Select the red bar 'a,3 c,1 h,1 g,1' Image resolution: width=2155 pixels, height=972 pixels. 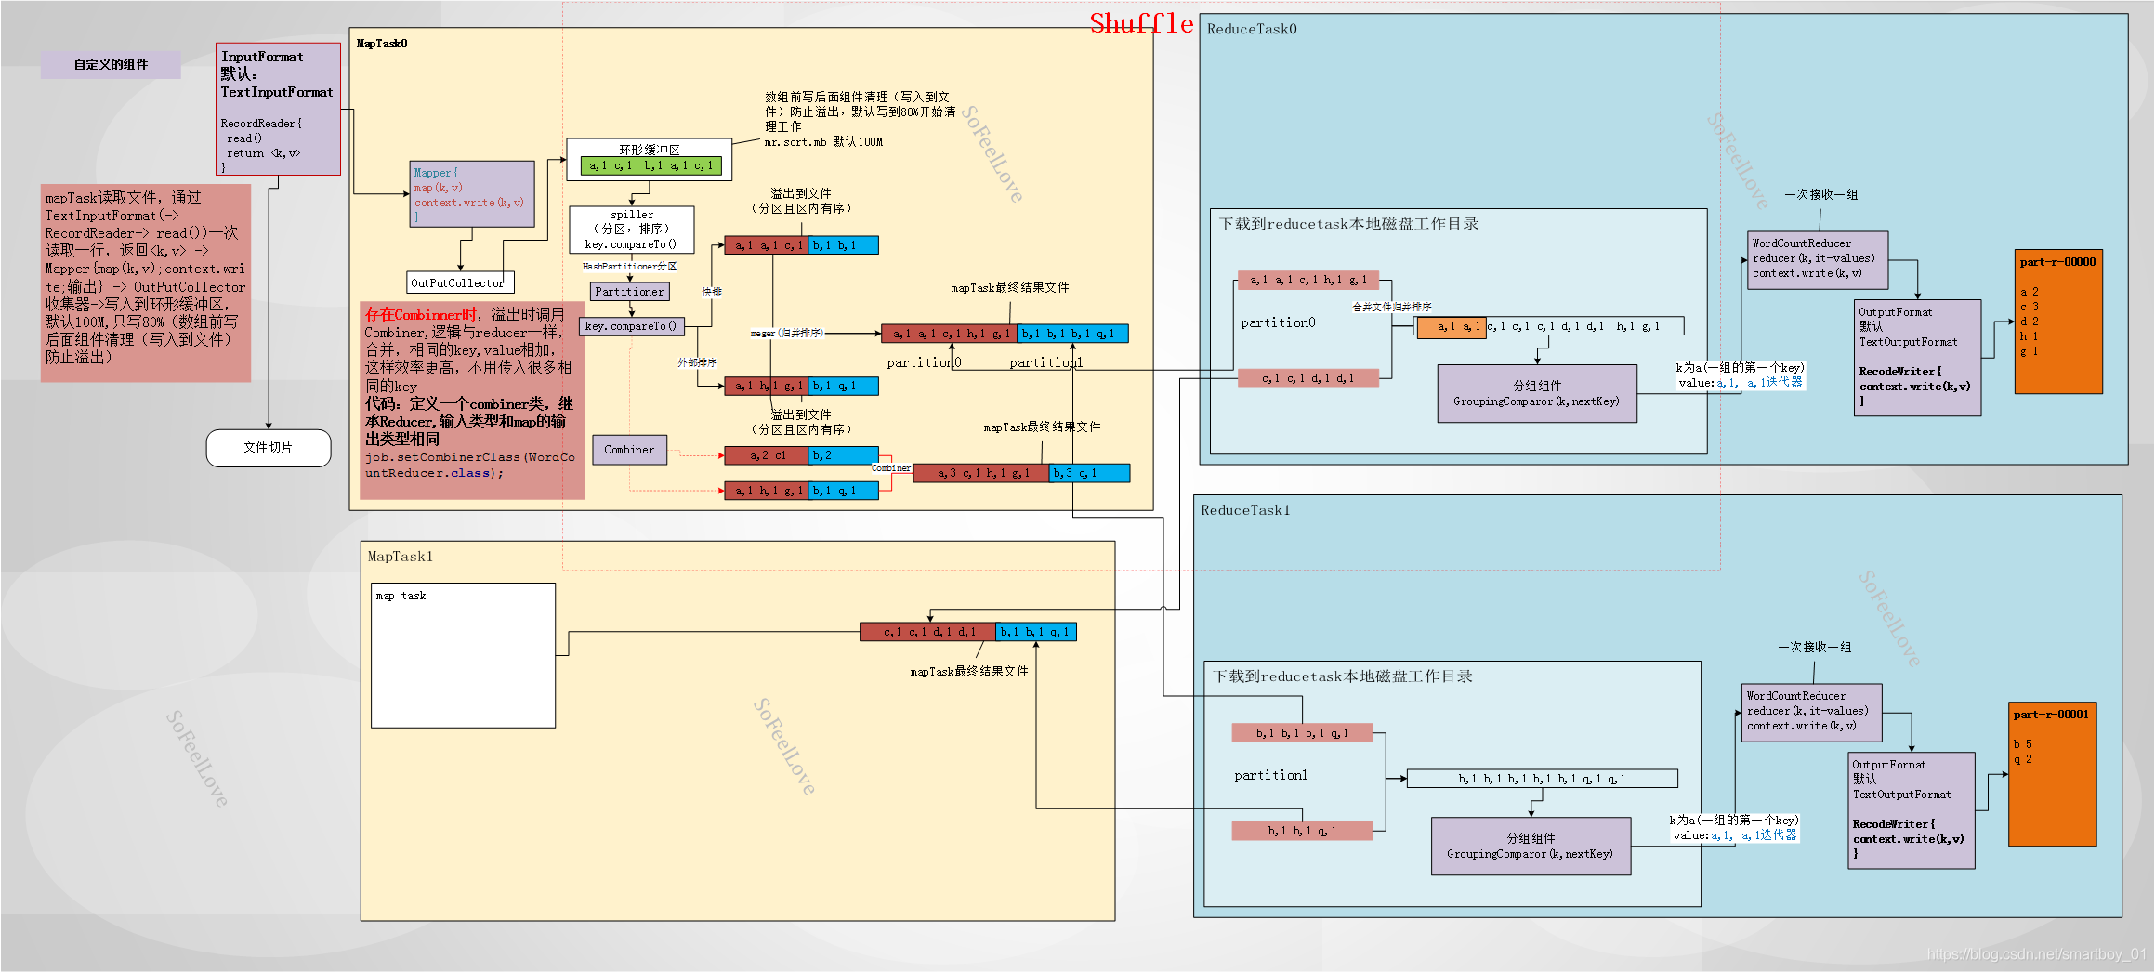click(x=981, y=473)
